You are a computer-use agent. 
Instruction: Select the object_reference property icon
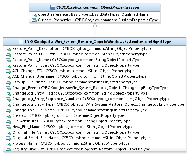[34, 15]
